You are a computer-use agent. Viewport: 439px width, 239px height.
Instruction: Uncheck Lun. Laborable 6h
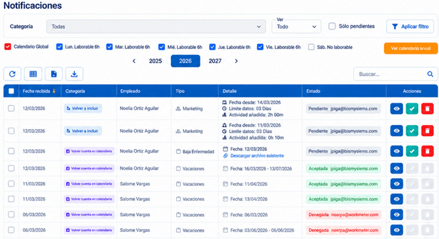click(60, 46)
